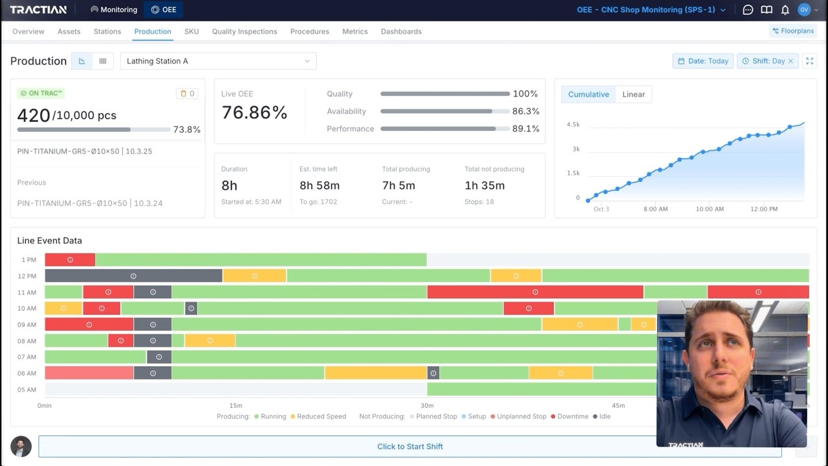828x466 pixels.
Task: Toggle the Running legend item
Action: click(270, 416)
